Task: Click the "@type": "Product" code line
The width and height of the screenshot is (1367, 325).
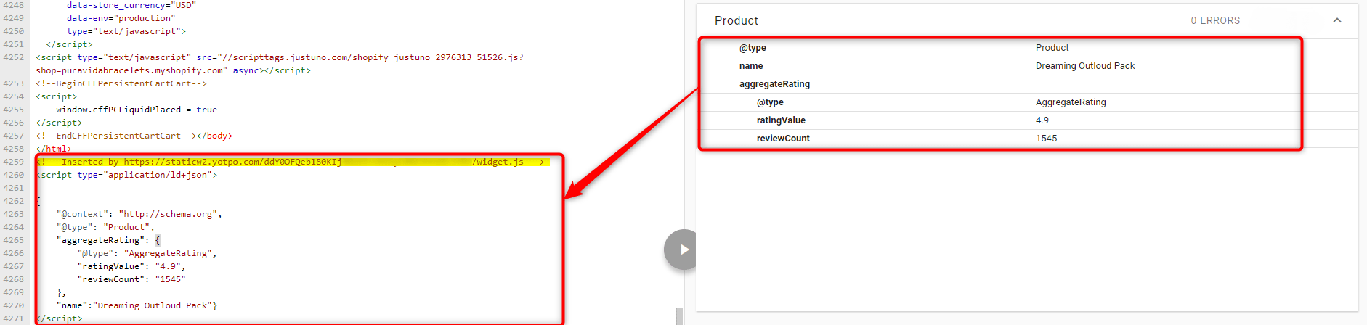Action: (x=105, y=227)
